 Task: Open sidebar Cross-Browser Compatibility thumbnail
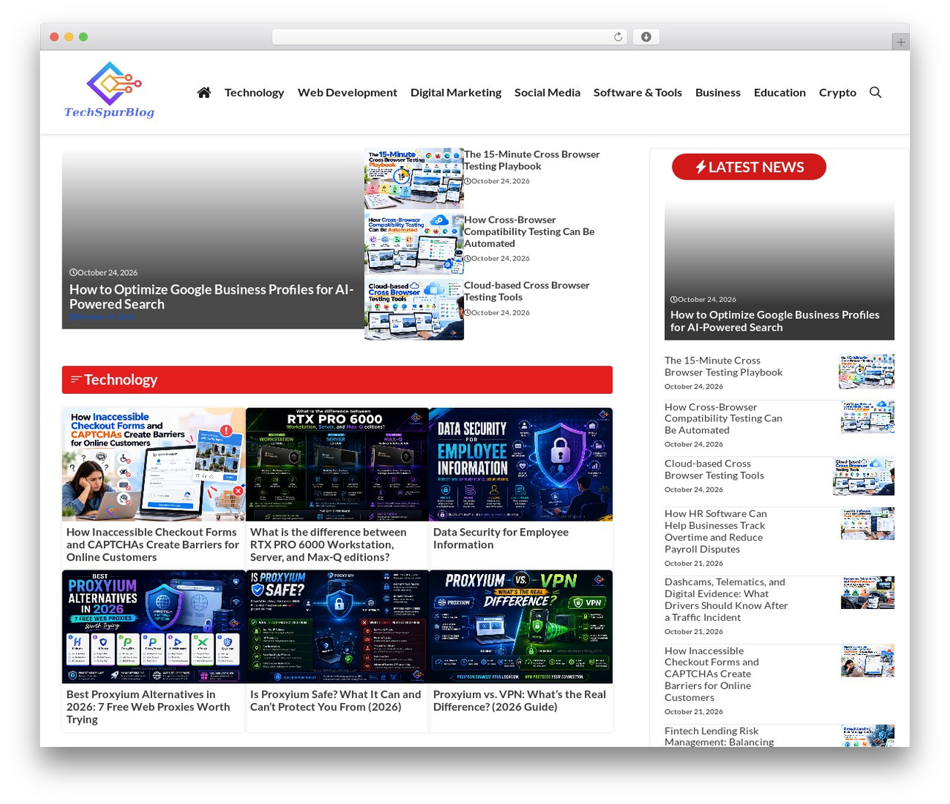868,417
